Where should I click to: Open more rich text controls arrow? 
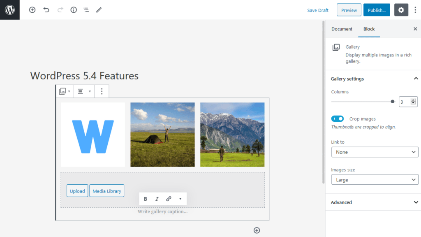[180, 199]
